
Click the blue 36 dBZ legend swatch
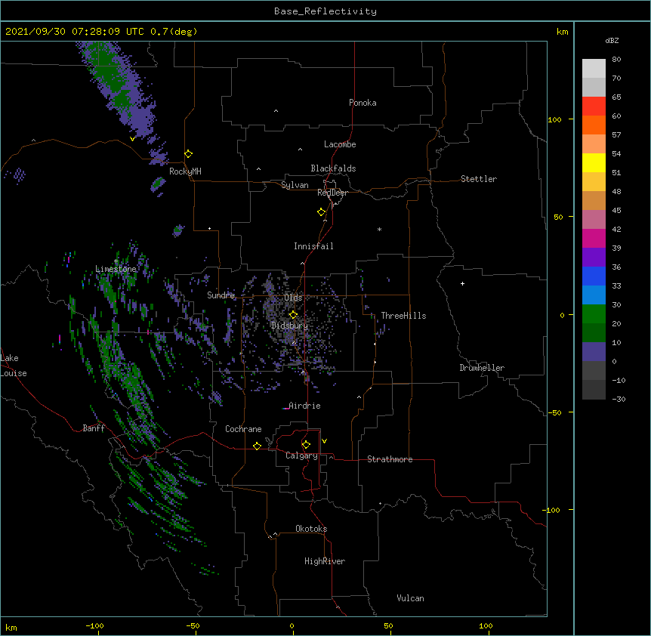pyautogui.click(x=594, y=276)
